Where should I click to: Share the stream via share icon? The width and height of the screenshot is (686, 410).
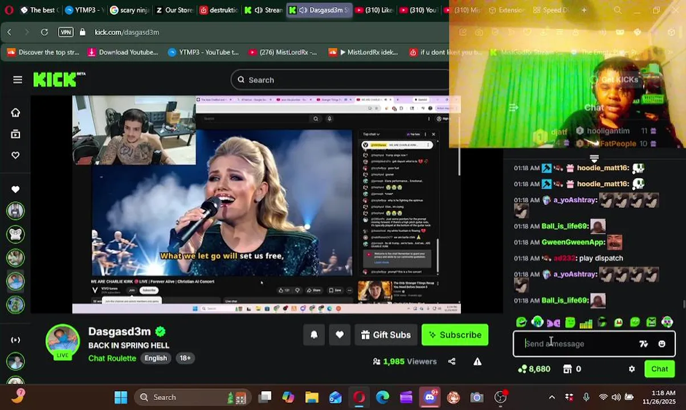tap(452, 361)
